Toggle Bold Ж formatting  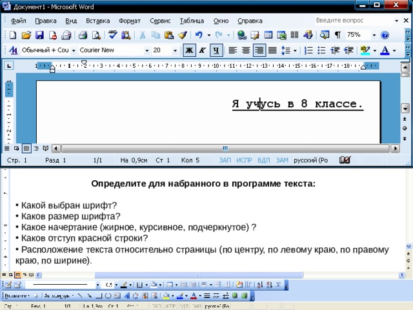[x=189, y=50]
